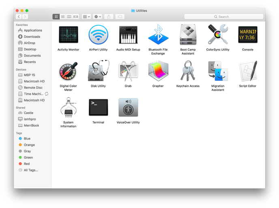Switch to list view
This screenshot has width=279, height=208.
pyautogui.click(x=62, y=17)
